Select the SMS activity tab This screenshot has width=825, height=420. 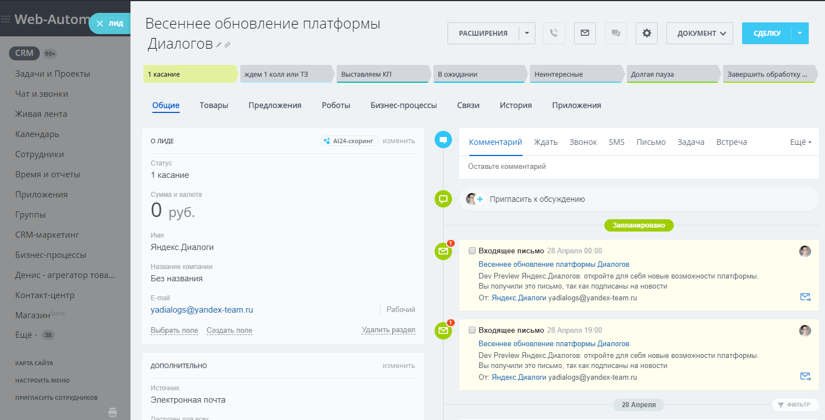pyautogui.click(x=617, y=142)
